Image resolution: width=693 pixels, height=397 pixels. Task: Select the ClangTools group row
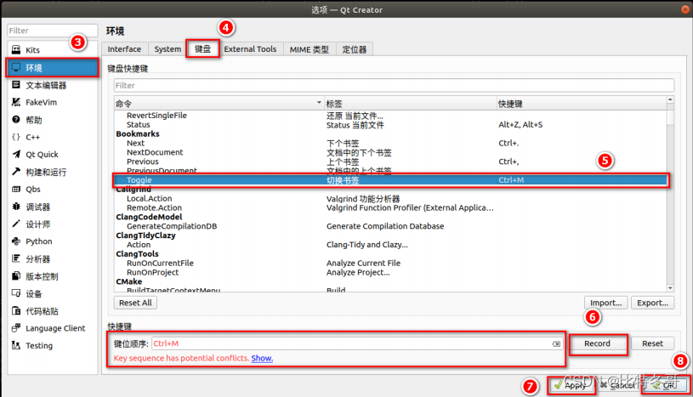click(x=390, y=254)
